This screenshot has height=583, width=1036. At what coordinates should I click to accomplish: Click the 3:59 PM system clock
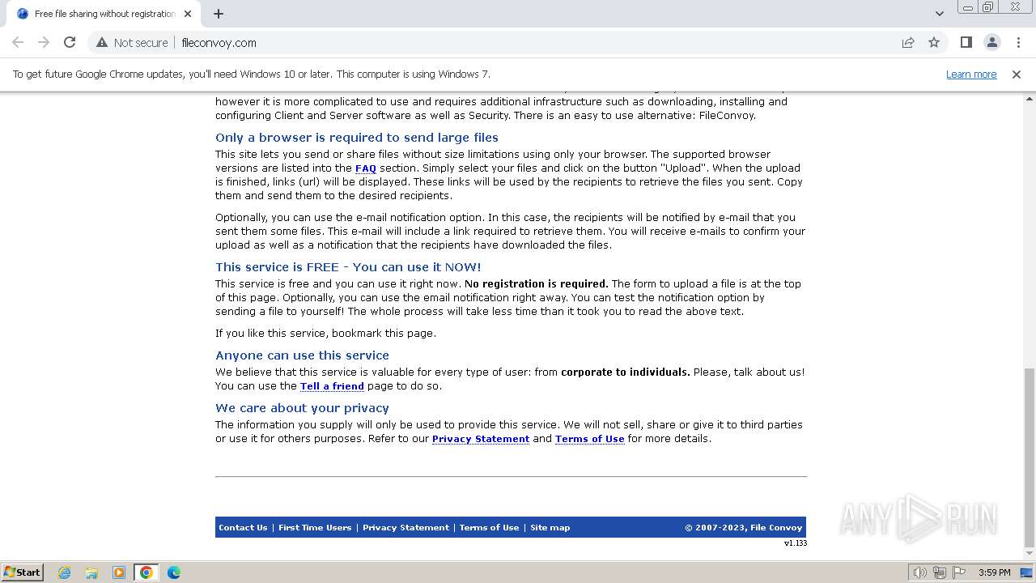pyautogui.click(x=994, y=572)
